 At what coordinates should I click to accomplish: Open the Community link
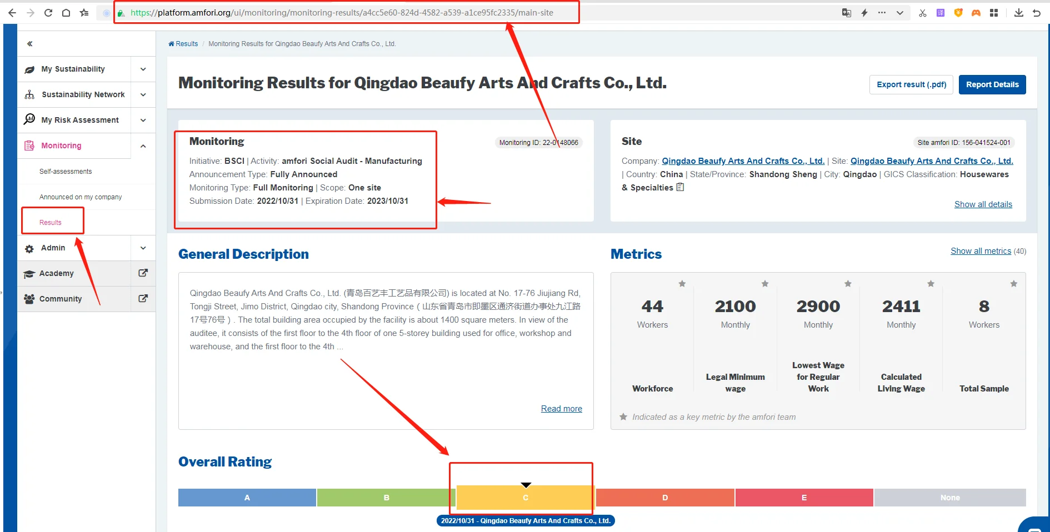pyautogui.click(x=74, y=299)
